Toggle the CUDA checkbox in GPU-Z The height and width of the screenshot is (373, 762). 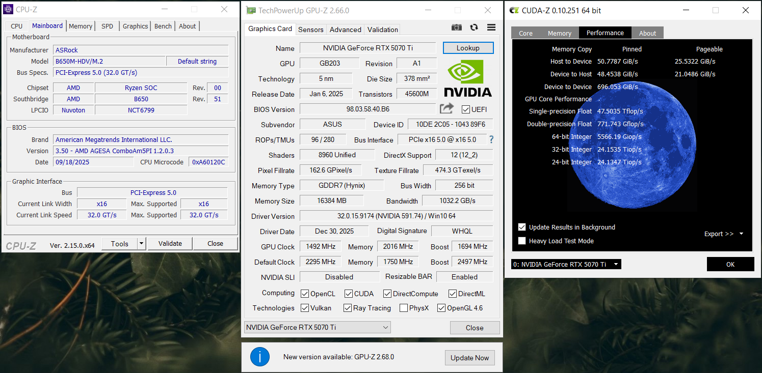(x=349, y=294)
